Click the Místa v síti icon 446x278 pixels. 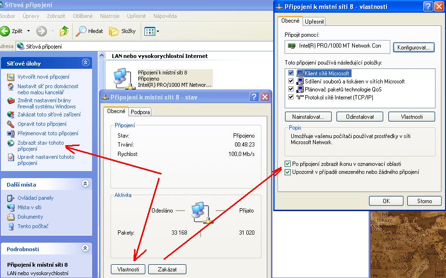tap(10, 207)
